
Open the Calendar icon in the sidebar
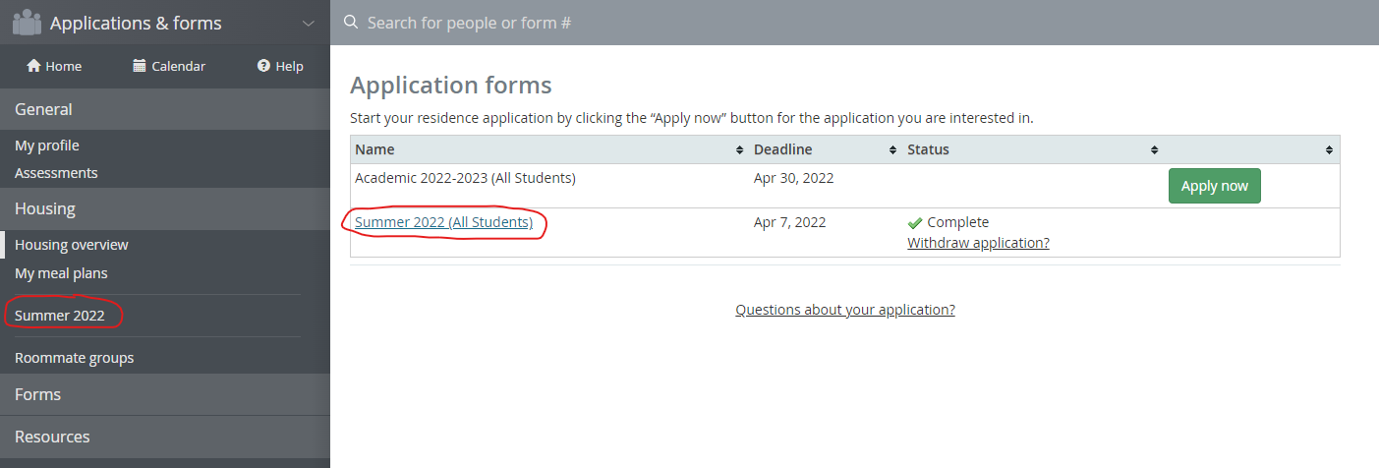[x=140, y=66]
